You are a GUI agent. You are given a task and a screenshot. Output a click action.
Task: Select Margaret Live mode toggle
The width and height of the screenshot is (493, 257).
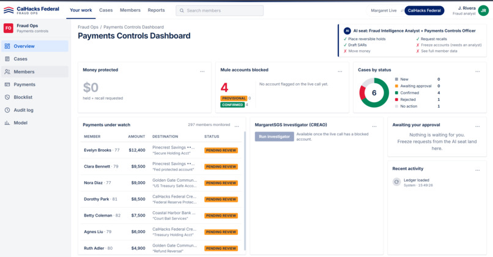tap(384, 10)
